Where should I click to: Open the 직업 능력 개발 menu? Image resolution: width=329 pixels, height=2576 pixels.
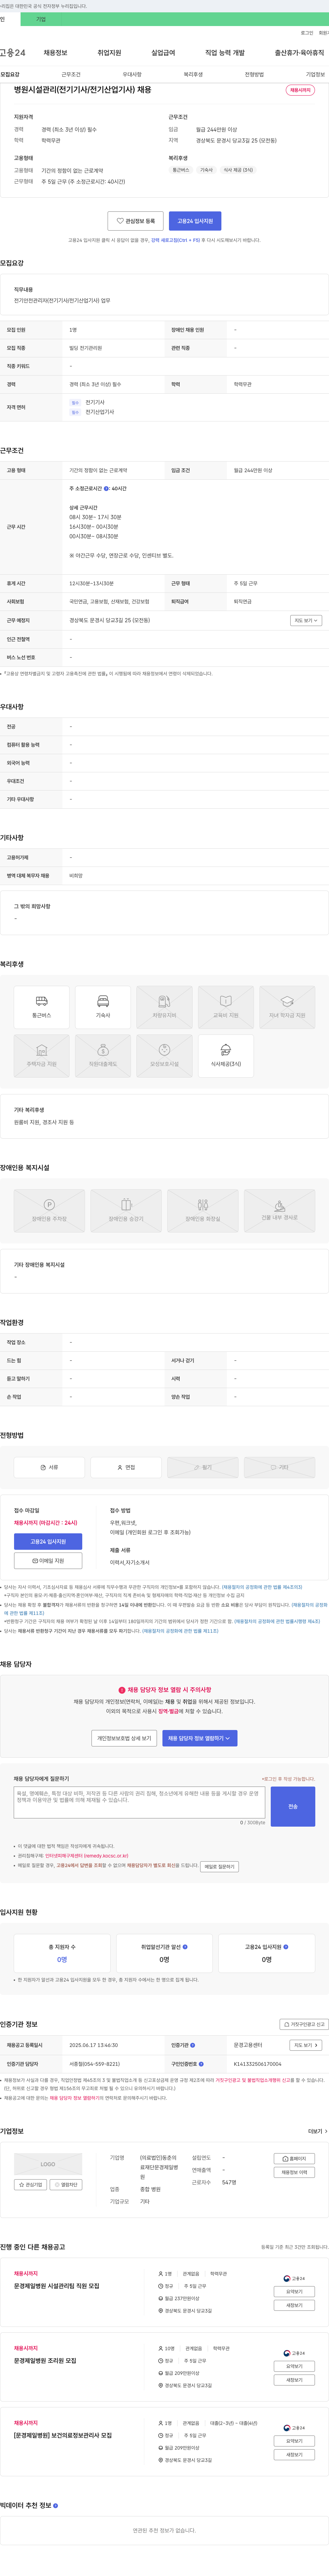coord(225,53)
